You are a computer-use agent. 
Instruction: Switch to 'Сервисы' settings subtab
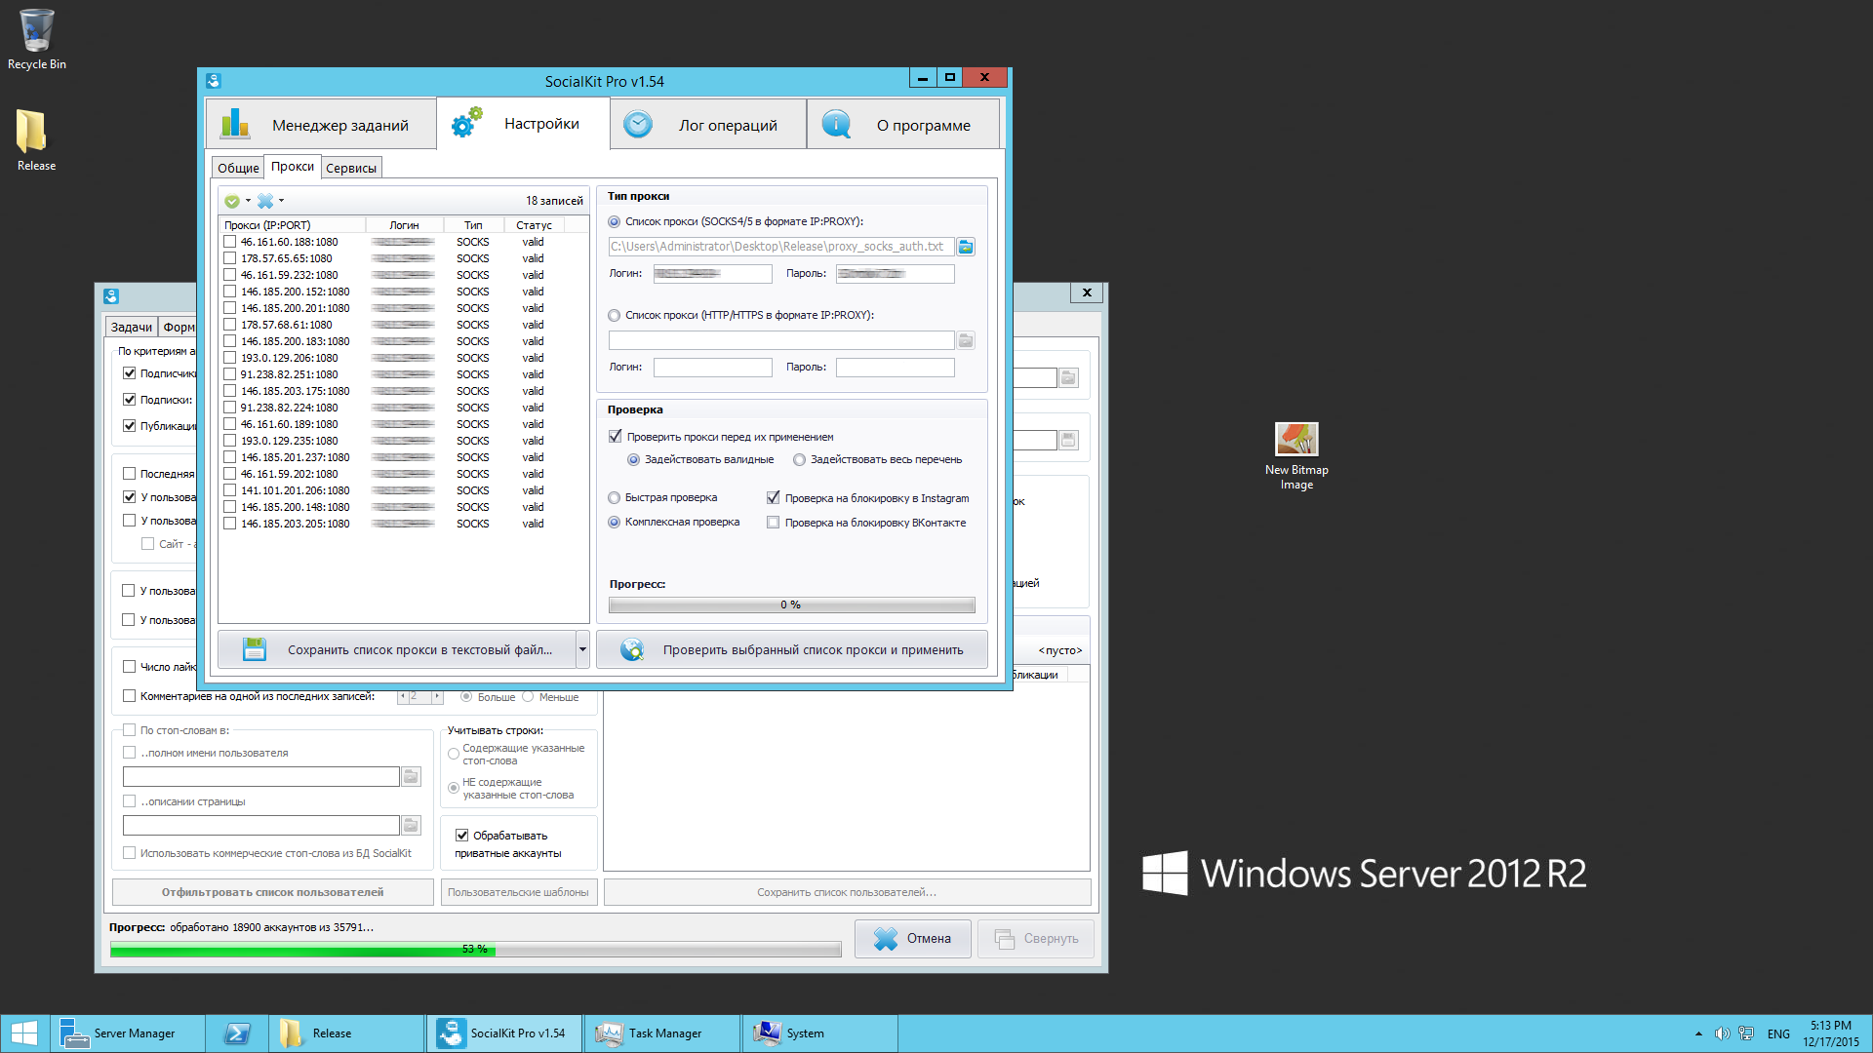tap(351, 168)
